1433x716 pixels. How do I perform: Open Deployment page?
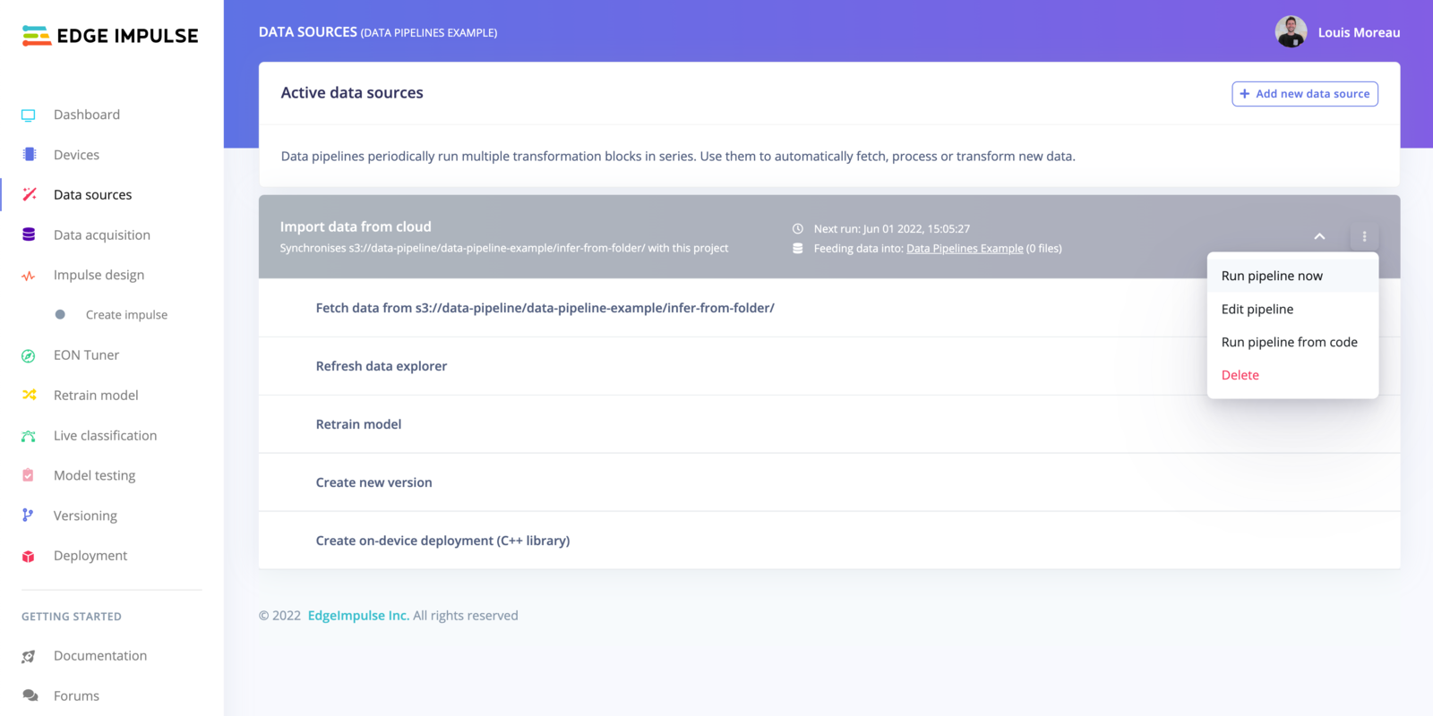coord(90,556)
